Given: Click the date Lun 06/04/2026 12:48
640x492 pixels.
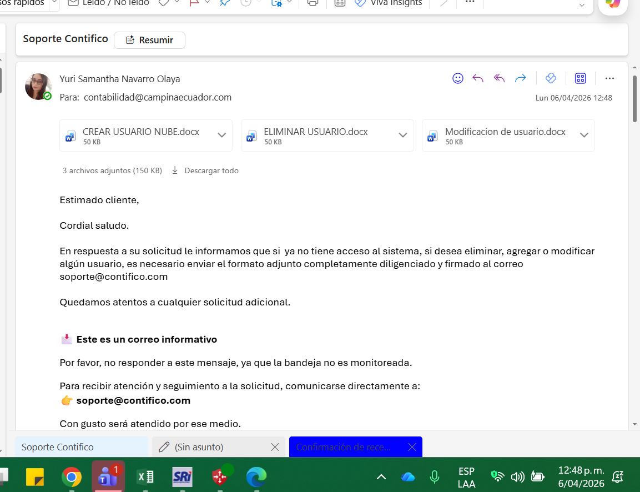Looking at the screenshot, I should pyautogui.click(x=573, y=98).
